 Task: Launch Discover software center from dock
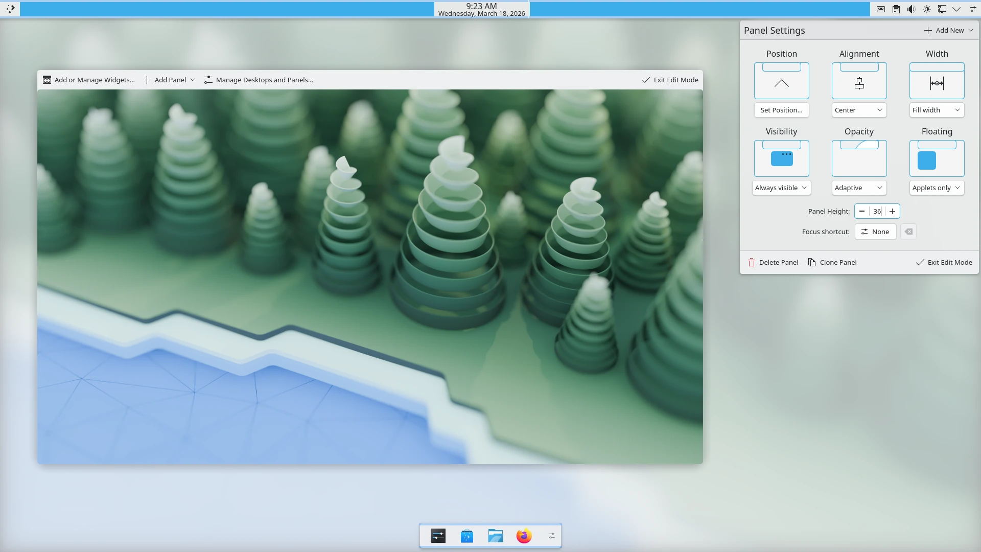click(x=467, y=536)
